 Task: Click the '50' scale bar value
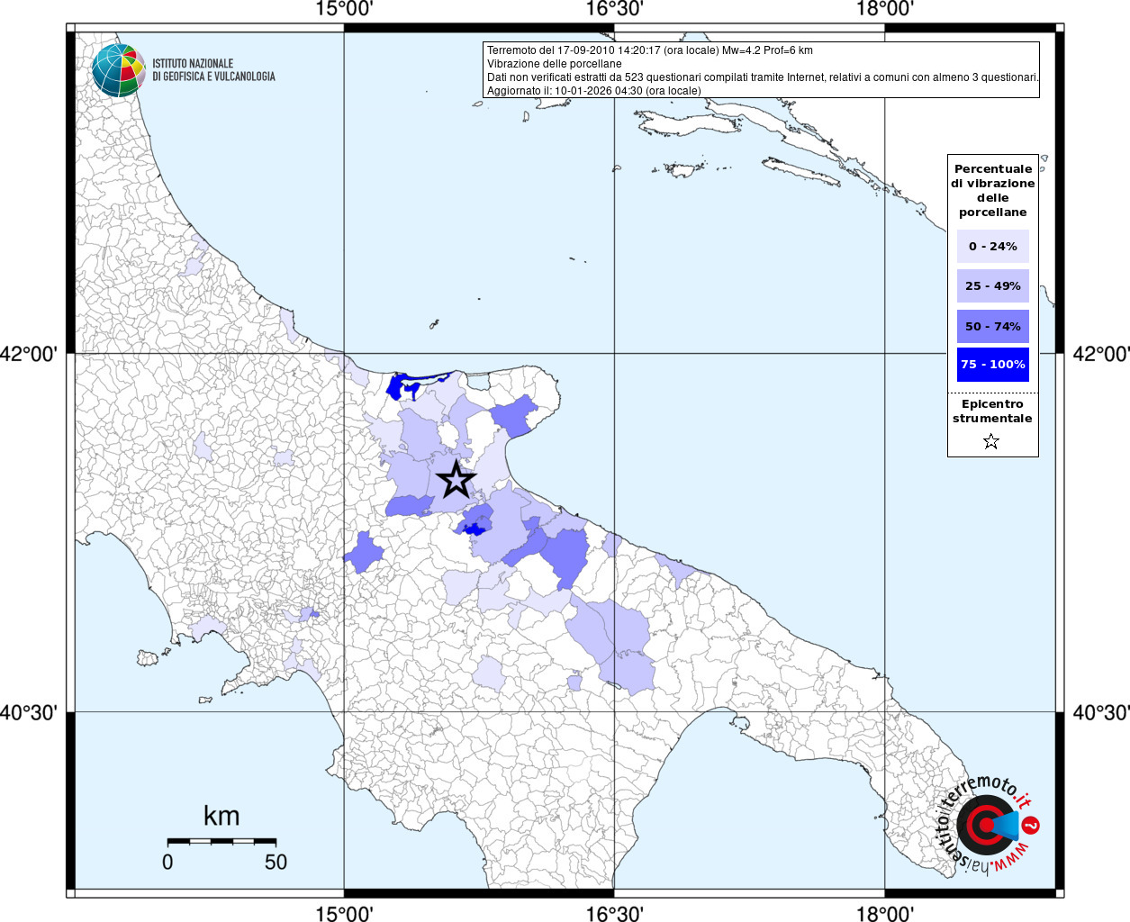(276, 862)
